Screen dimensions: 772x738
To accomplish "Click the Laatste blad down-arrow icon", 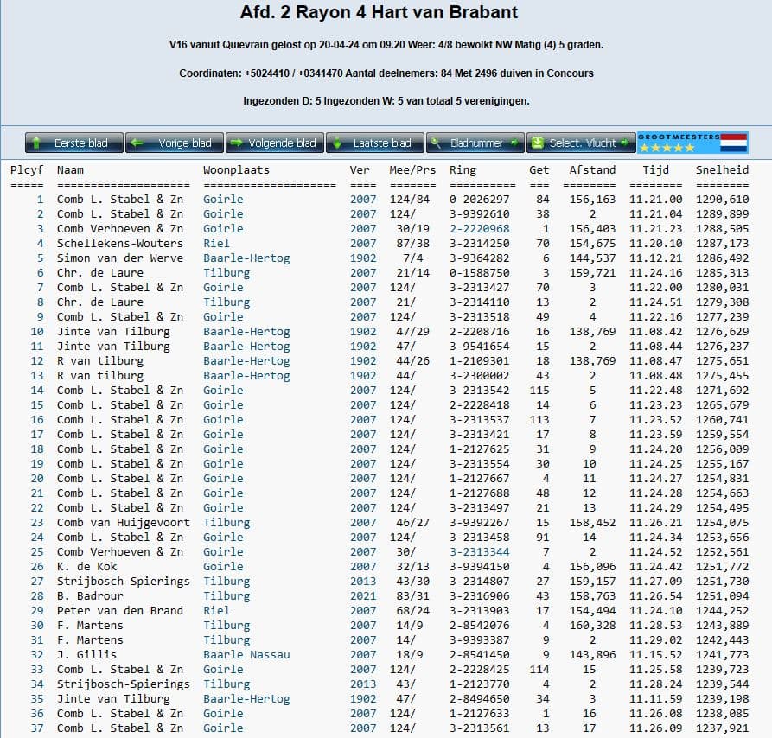I will [x=337, y=143].
